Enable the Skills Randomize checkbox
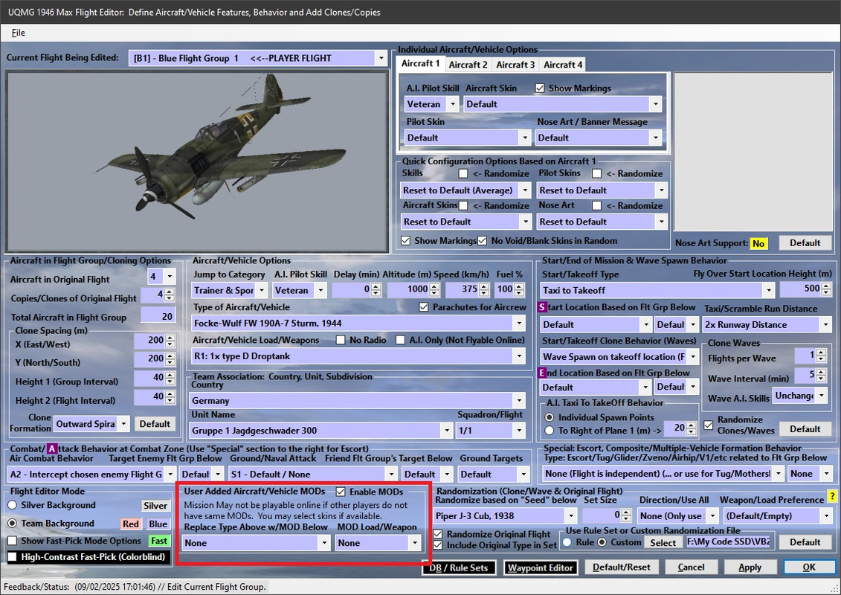841x595 pixels. click(463, 173)
